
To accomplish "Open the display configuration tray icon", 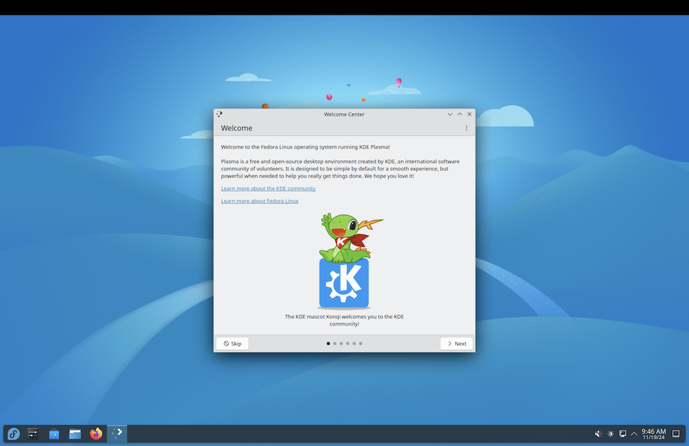I will [x=622, y=434].
